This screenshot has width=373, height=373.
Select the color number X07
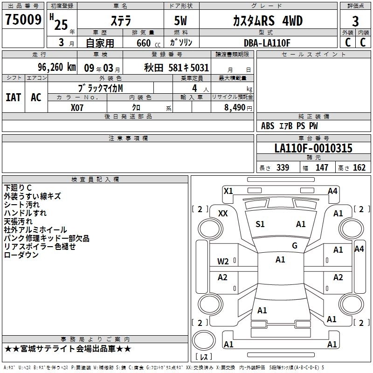(77, 107)
